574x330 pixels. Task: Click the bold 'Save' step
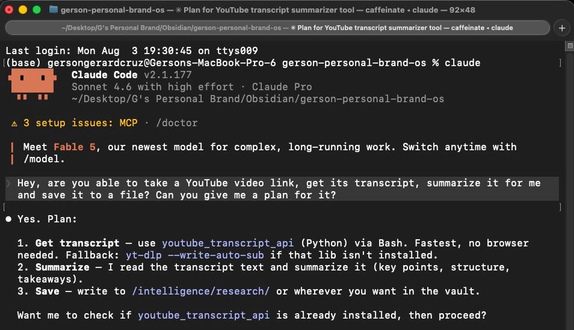(47, 291)
